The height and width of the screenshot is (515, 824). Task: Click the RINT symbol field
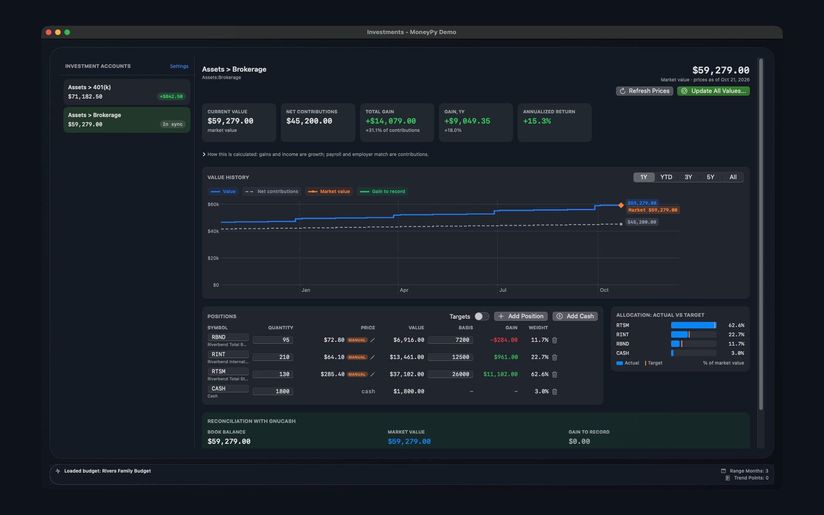(x=228, y=354)
